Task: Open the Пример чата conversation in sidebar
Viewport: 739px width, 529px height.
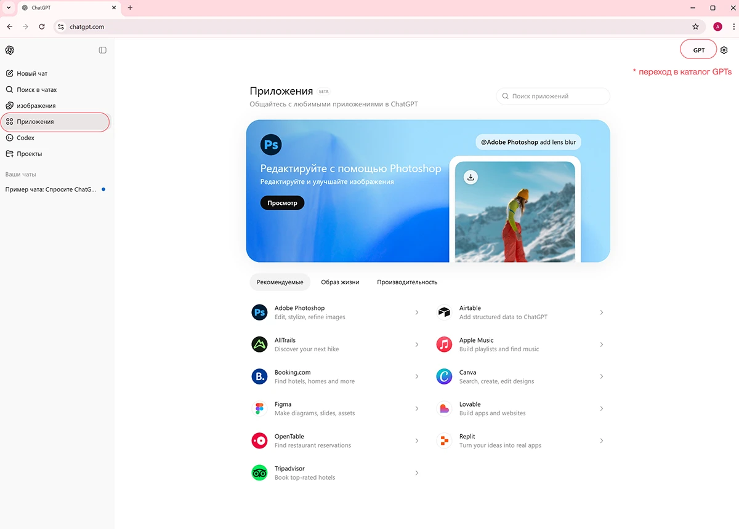Action: pyautogui.click(x=50, y=189)
